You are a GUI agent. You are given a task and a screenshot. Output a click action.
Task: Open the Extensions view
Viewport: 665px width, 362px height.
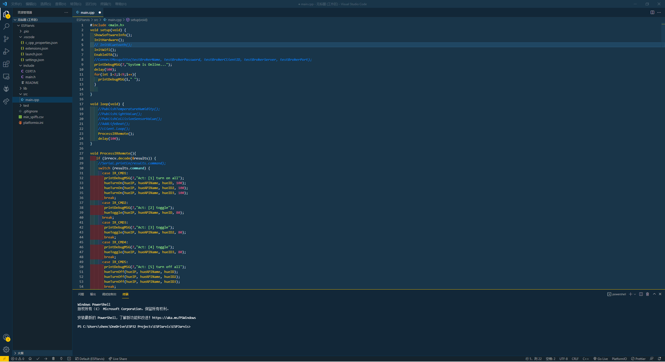tap(6, 64)
